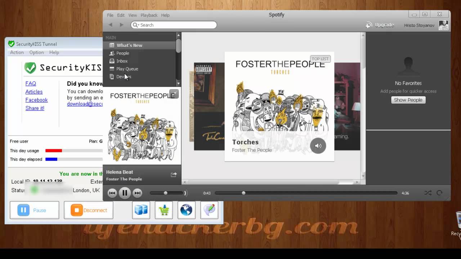Toggle repeat playback

[x=439, y=193]
